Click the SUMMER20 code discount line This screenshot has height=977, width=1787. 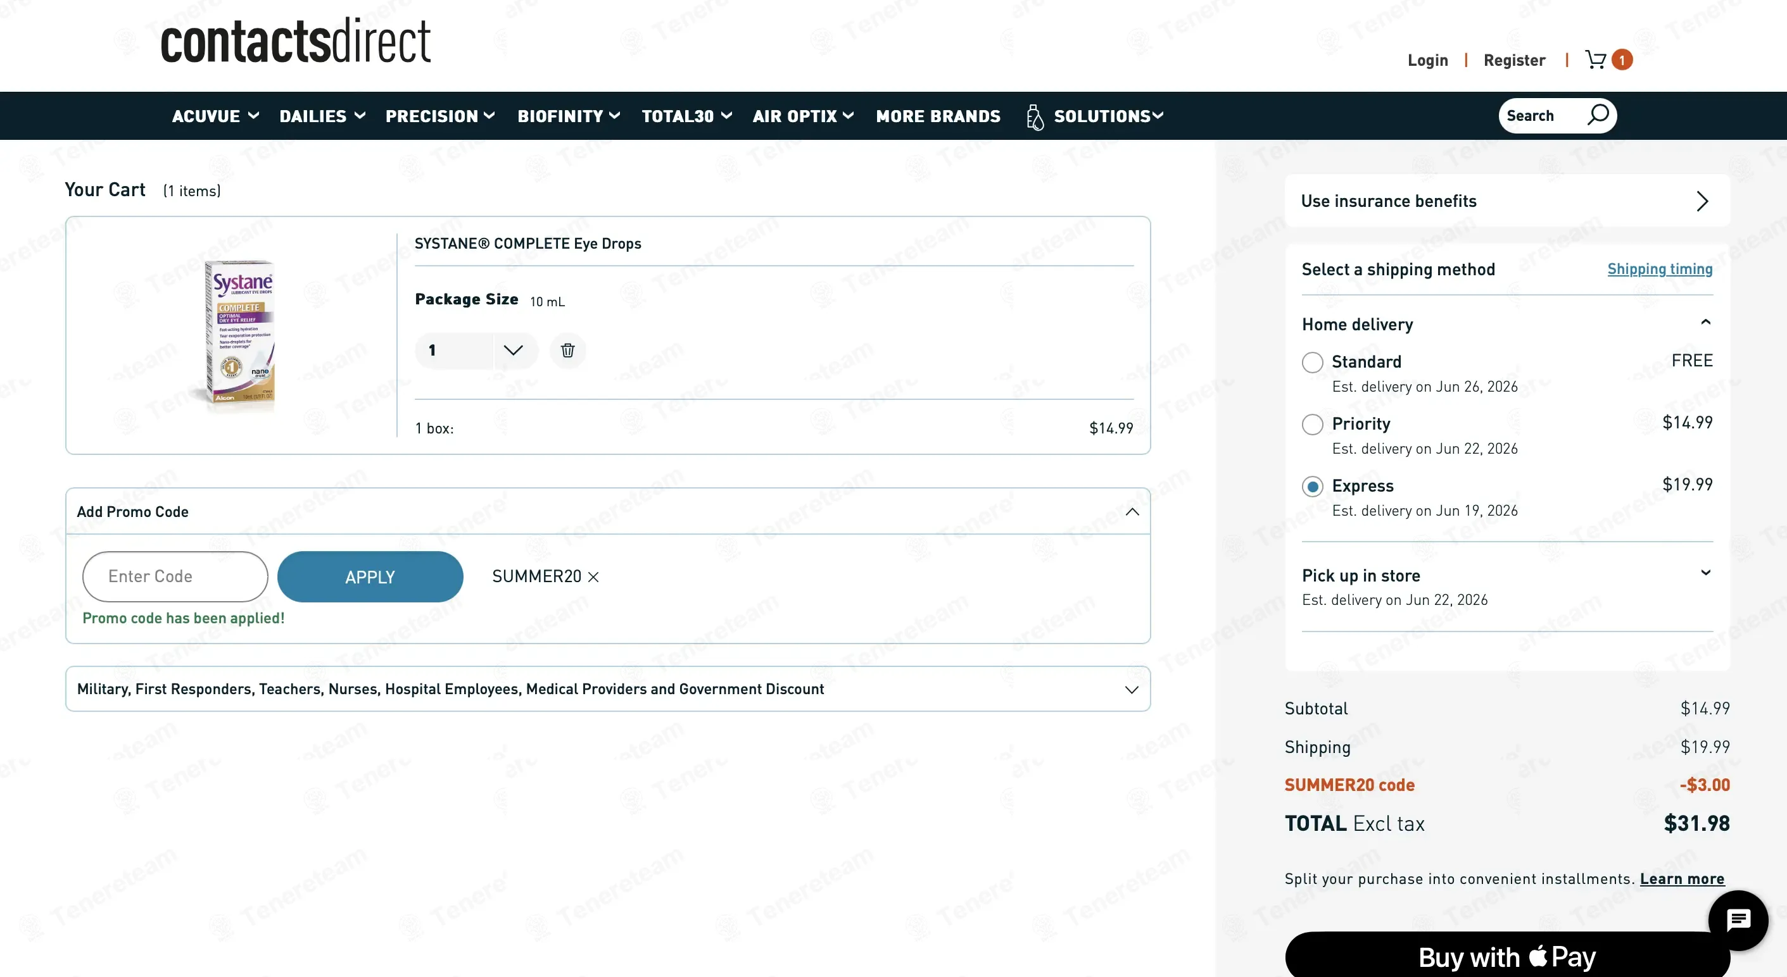click(x=1506, y=785)
